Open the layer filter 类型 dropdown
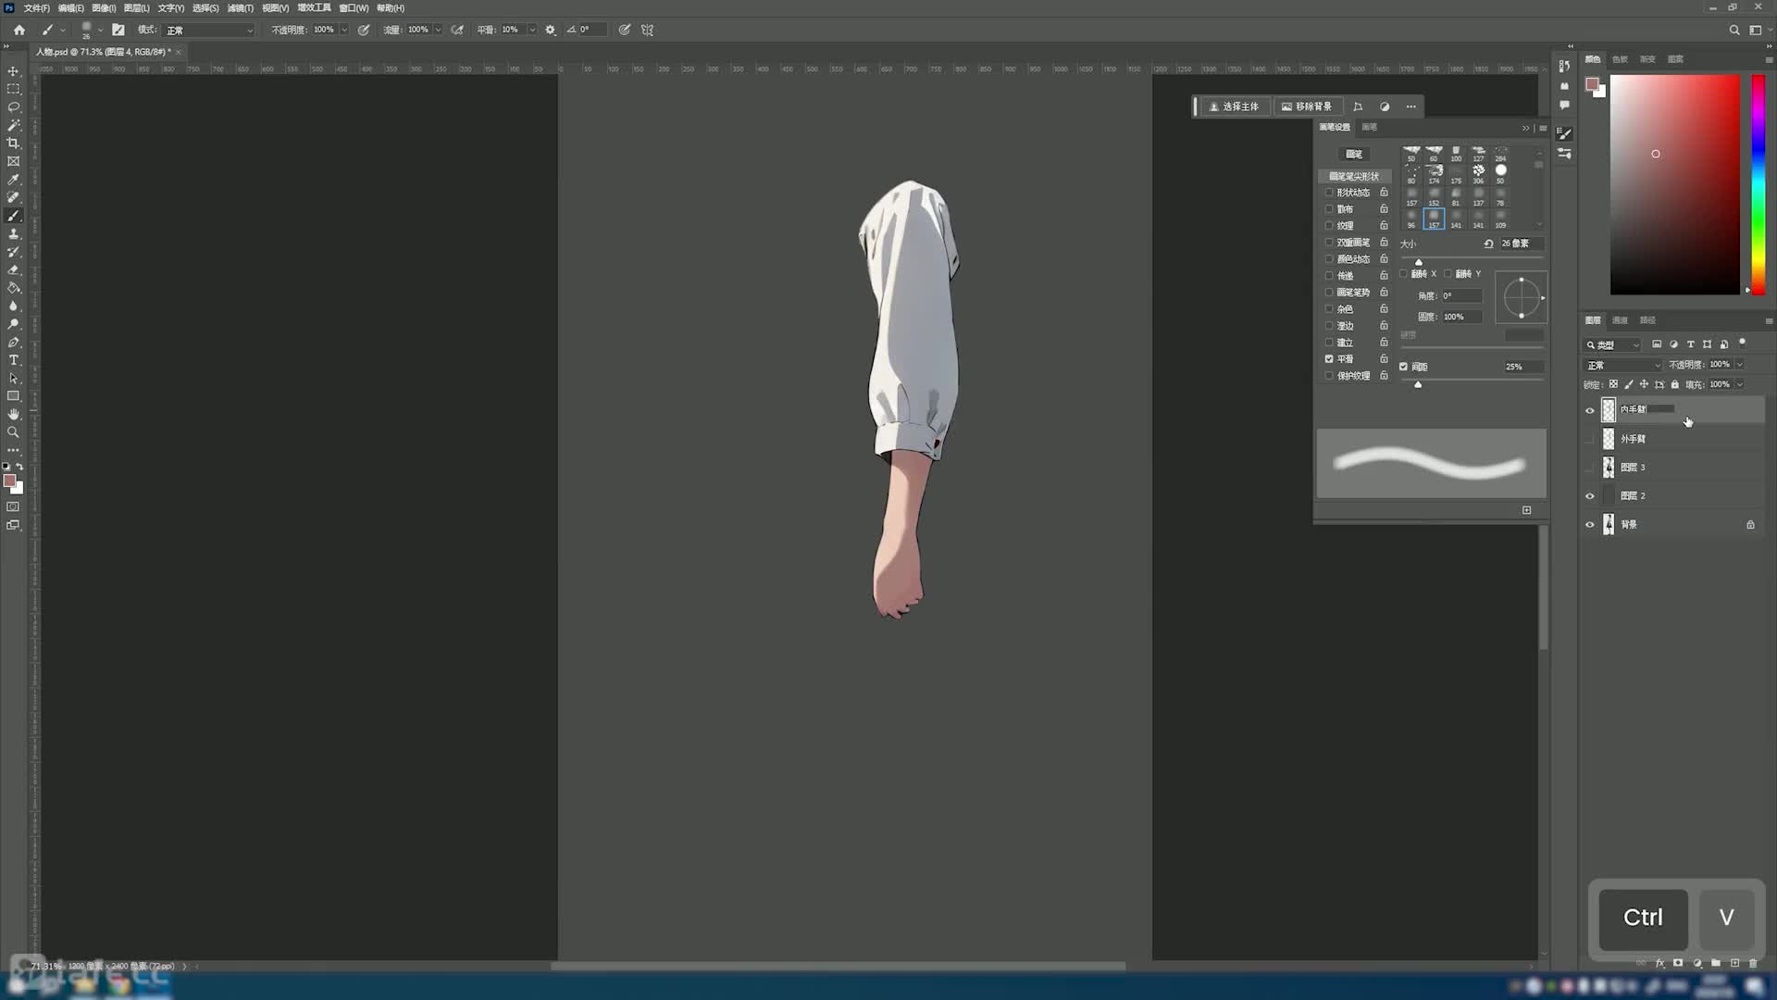The image size is (1777, 1000). click(1614, 344)
